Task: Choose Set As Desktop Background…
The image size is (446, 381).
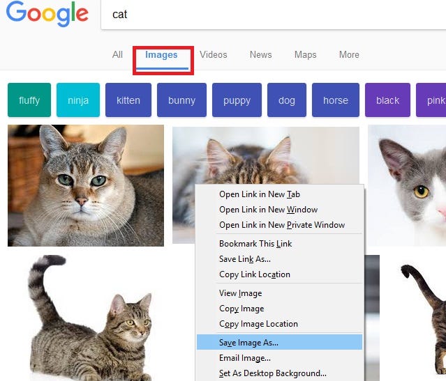Action: pos(279,373)
